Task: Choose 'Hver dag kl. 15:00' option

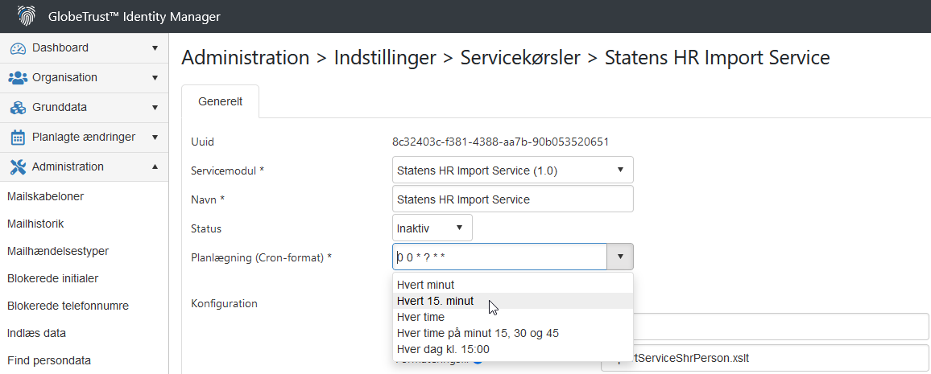Action: click(x=513, y=349)
